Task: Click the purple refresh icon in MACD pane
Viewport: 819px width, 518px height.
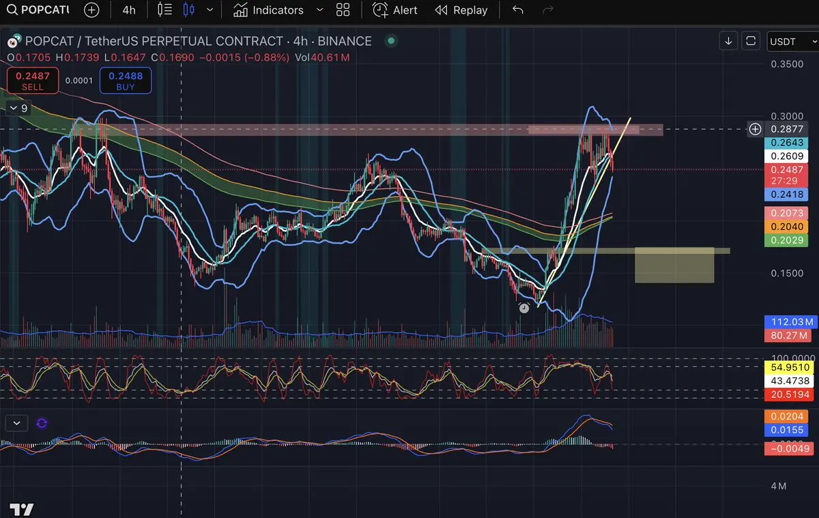Action: click(x=42, y=423)
